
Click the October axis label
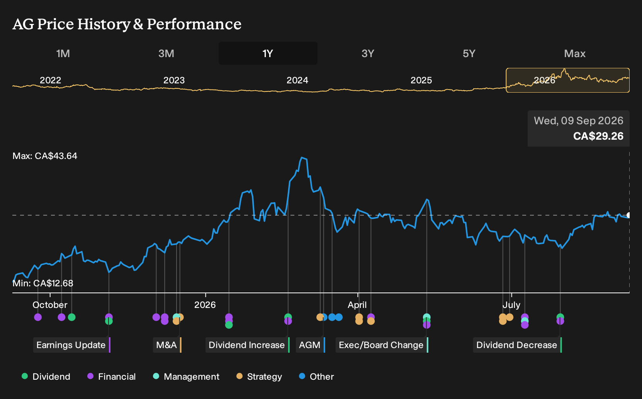[x=50, y=305]
